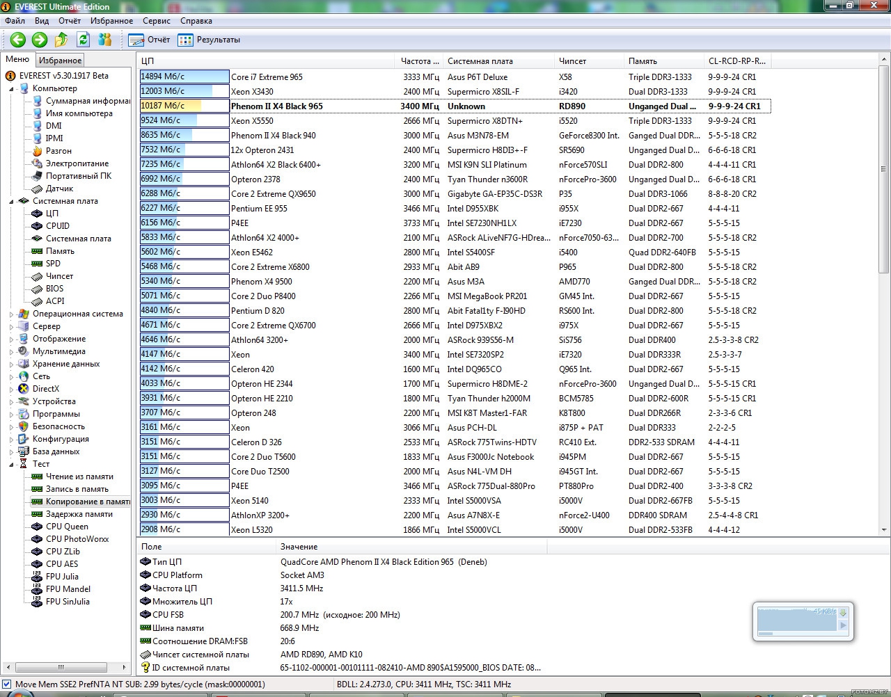Select the Чтение из памяти benchmark
The width and height of the screenshot is (891, 697).
pyautogui.click(x=79, y=476)
